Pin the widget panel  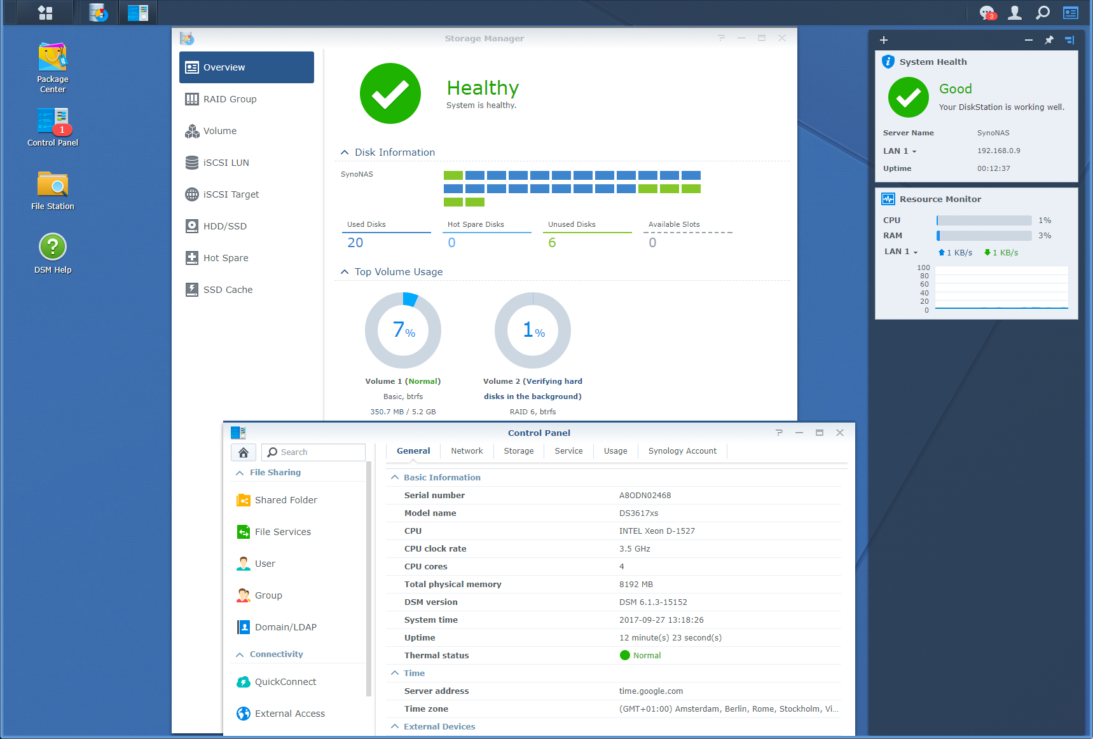coord(1049,40)
